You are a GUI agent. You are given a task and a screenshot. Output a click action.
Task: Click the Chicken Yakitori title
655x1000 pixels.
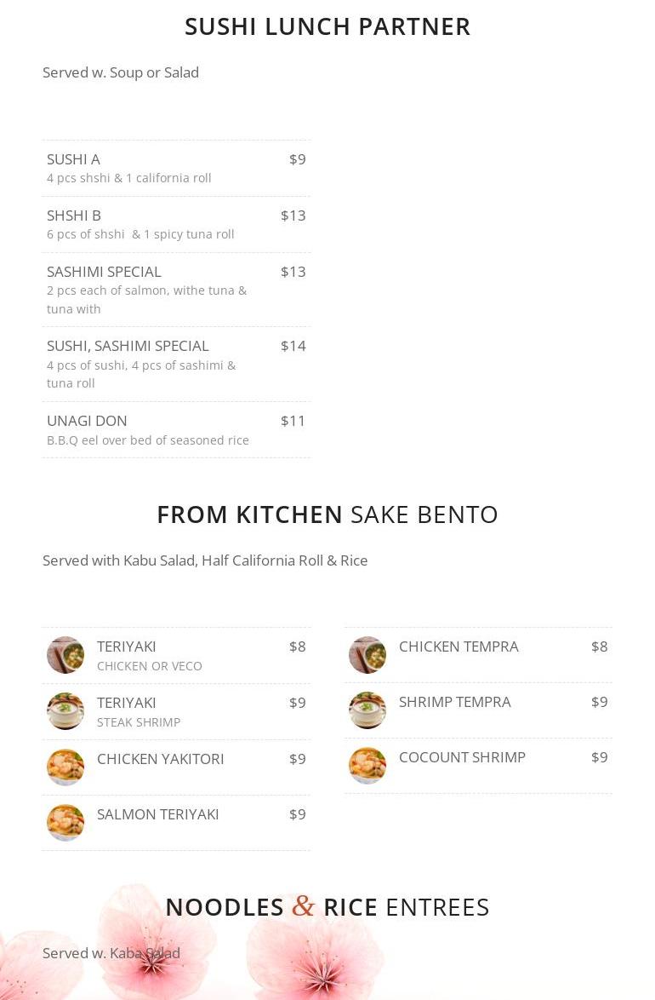tap(161, 759)
